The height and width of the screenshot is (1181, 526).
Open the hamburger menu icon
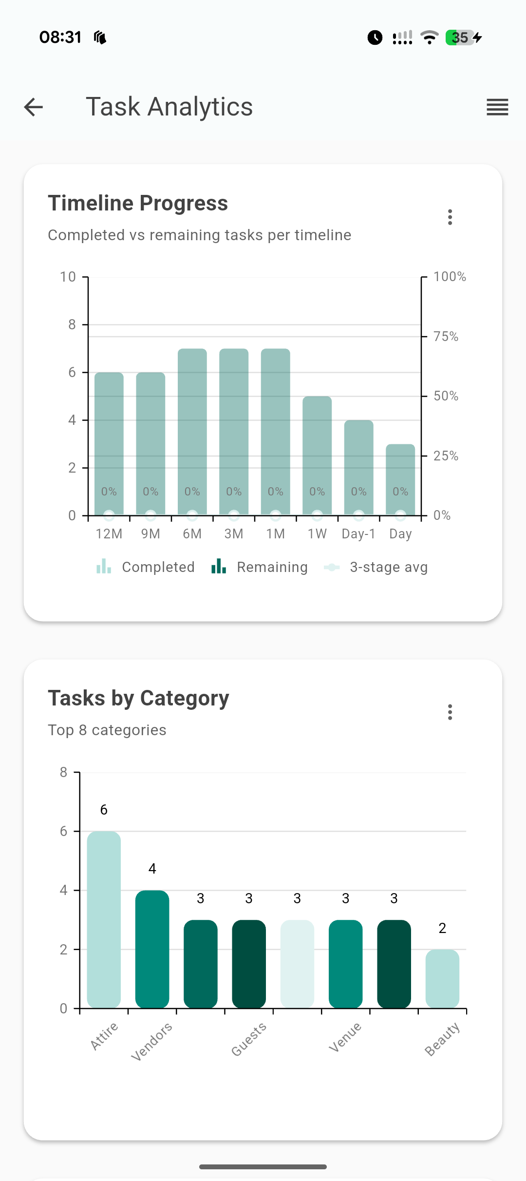pos(497,107)
